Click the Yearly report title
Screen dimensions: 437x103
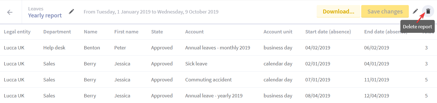(45, 15)
